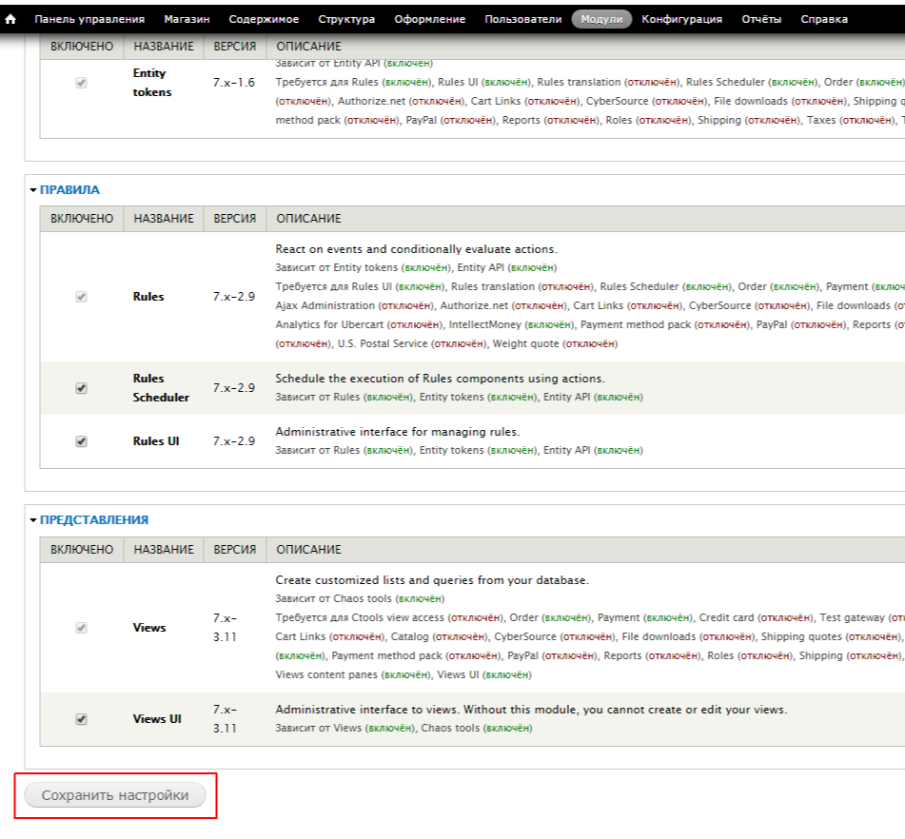Click the Сохранить настройки button
Image resolution: width=905 pixels, height=839 pixels.
[x=115, y=795]
